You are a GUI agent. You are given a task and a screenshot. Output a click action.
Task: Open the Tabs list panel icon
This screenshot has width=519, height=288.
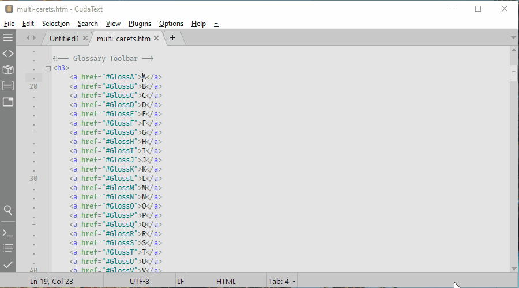(x=8, y=102)
